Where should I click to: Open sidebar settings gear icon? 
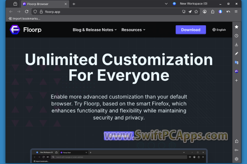(236, 159)
